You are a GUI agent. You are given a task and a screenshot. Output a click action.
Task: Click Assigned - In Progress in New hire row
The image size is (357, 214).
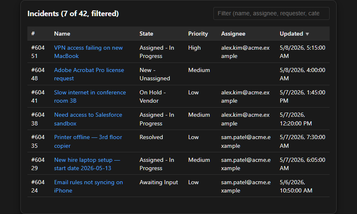(x=157, y=164)
